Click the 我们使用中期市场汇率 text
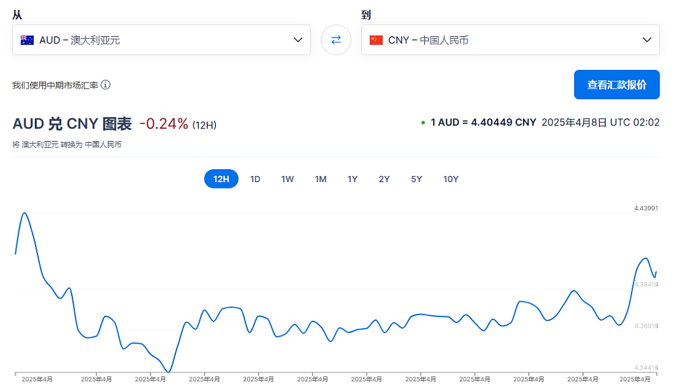Viewport: 674px width, 390px height. pyautogui.click(x=55, y=85)
